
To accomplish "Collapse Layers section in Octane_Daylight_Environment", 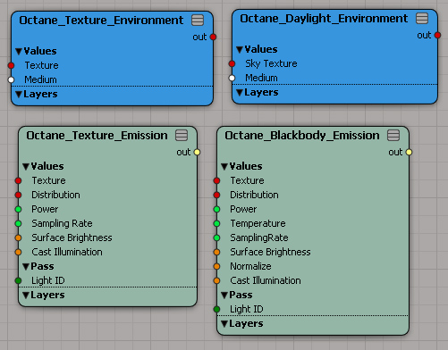I will (240, 93).
